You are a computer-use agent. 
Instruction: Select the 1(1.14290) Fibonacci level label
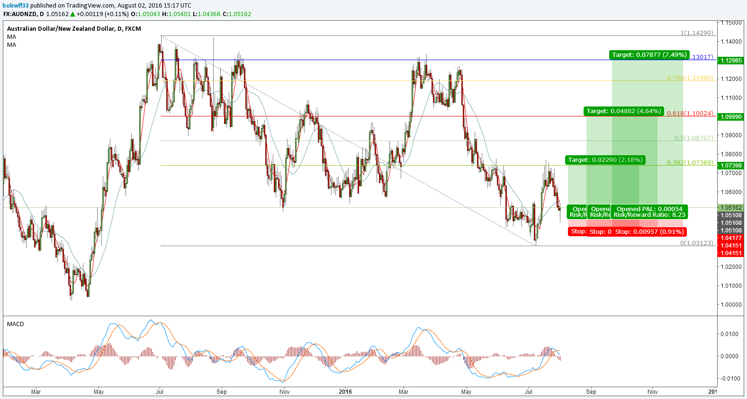pos(697,33)
